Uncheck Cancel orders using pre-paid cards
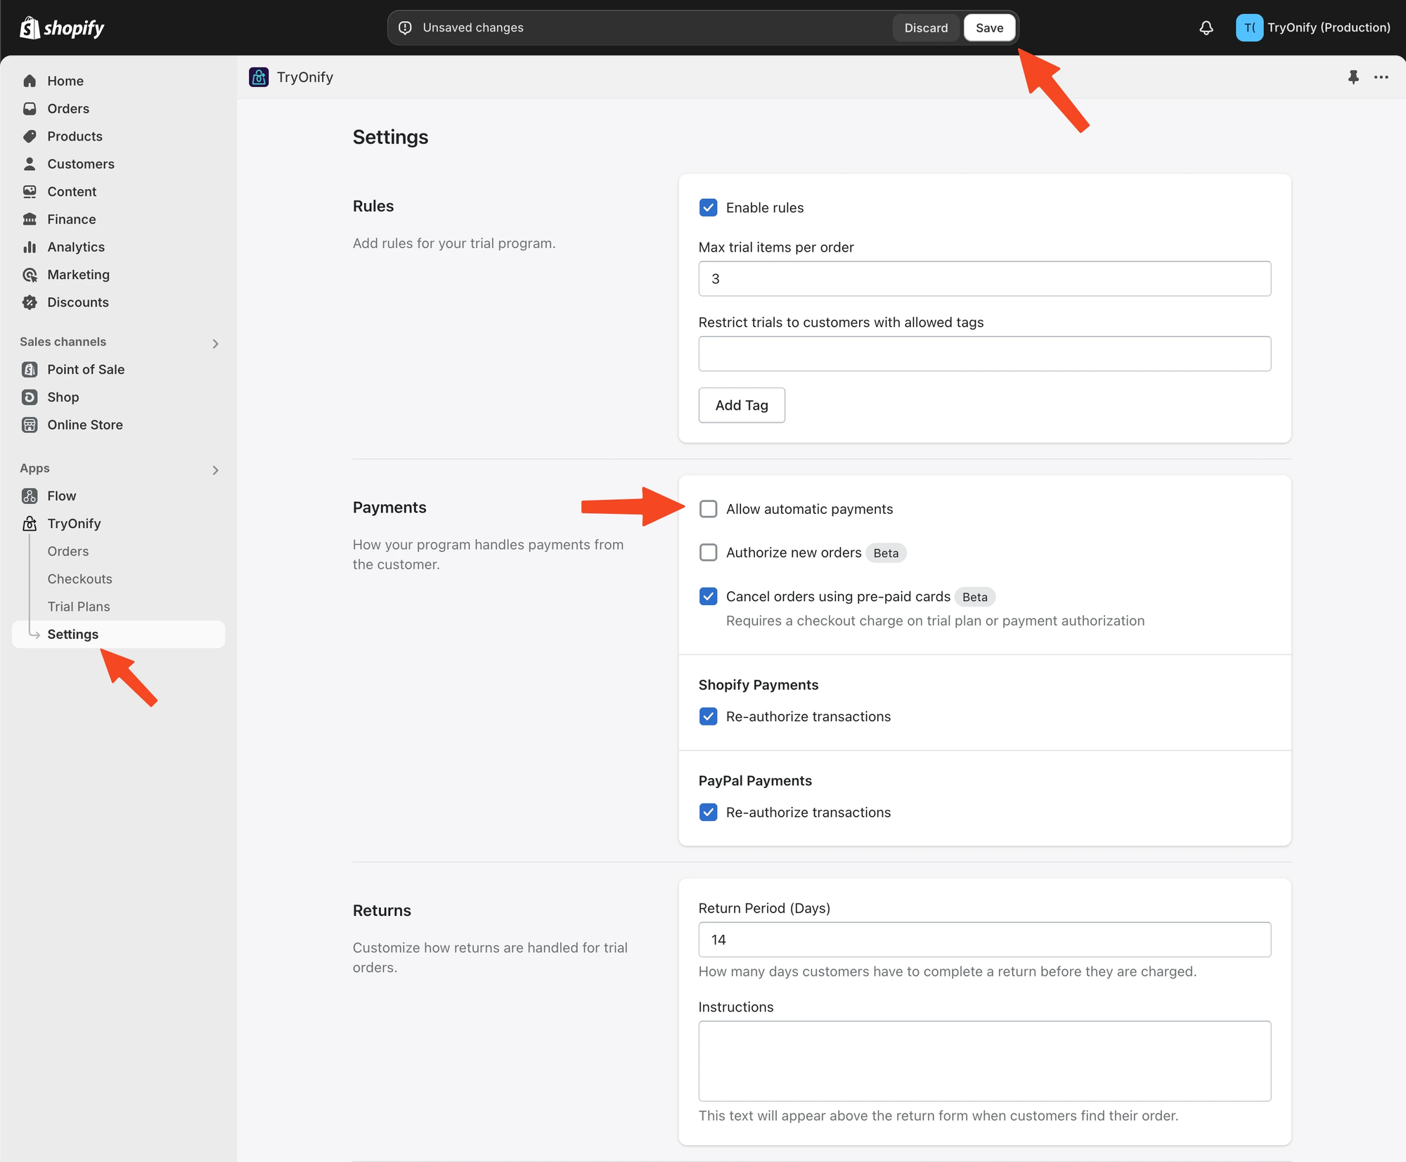The width and height of the screenshot is (1406, 1162). click(708, 596)
